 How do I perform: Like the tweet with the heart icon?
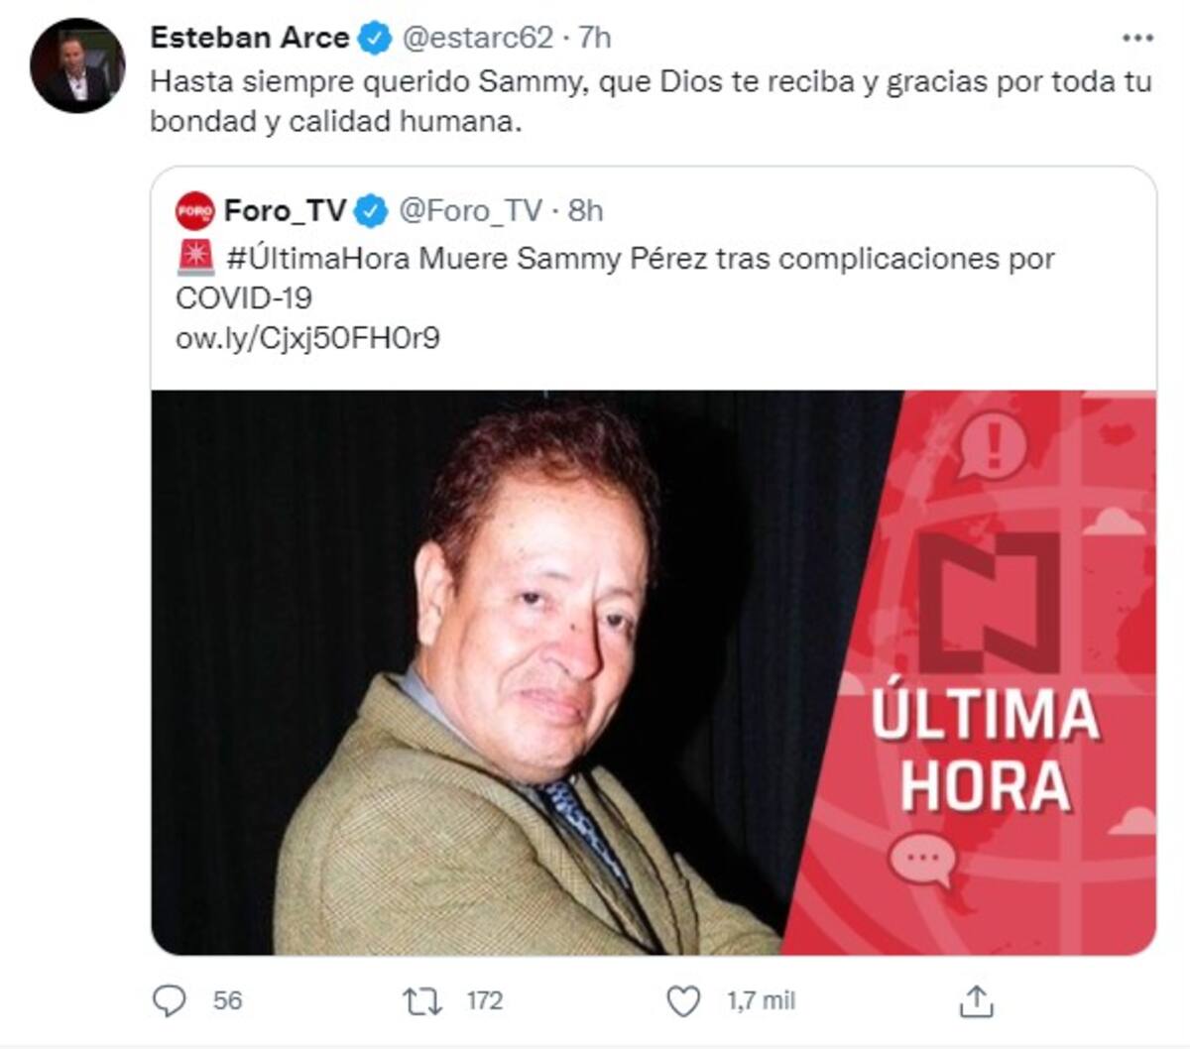click(x=682, y=1001)
